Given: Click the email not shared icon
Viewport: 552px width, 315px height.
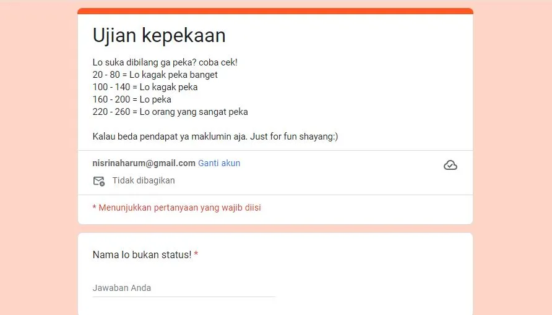Looking at the screenshot, I should click(99, 181).
